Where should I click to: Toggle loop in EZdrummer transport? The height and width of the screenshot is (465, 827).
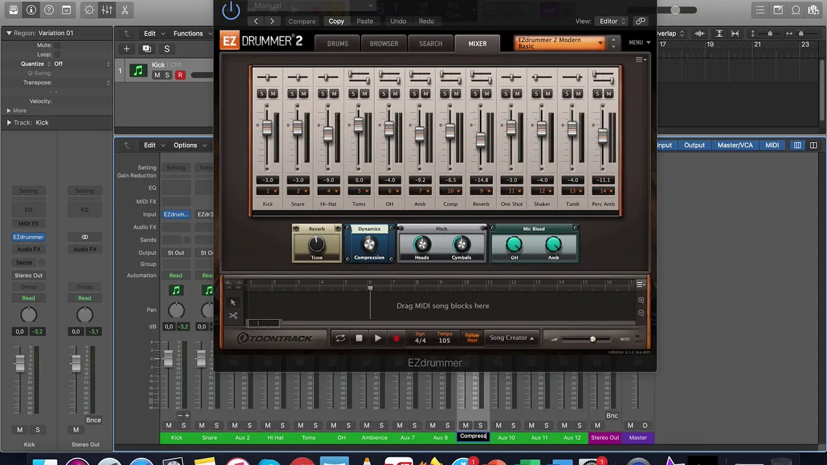[x=340, y=338]
